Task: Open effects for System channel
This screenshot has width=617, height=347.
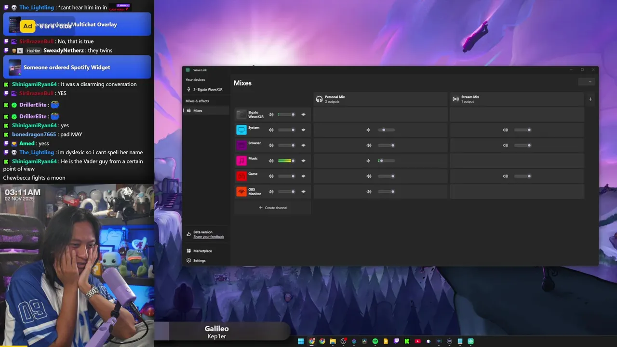Action: [303, 130]
